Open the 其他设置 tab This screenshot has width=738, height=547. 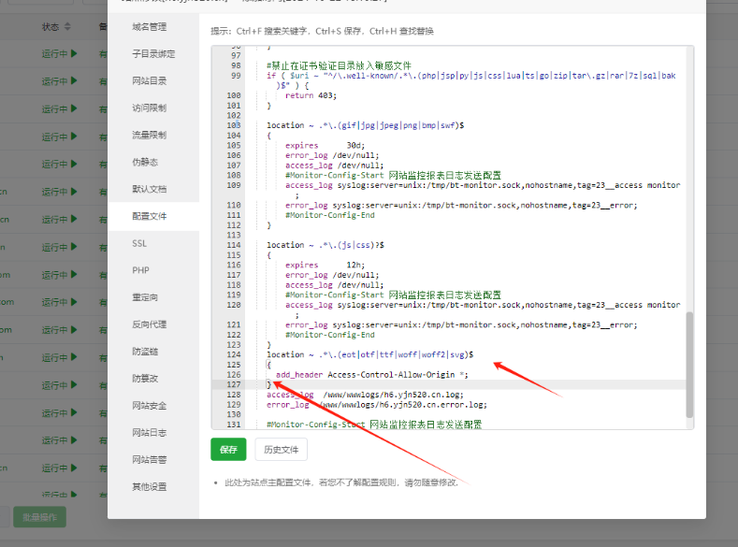(150, 486)
